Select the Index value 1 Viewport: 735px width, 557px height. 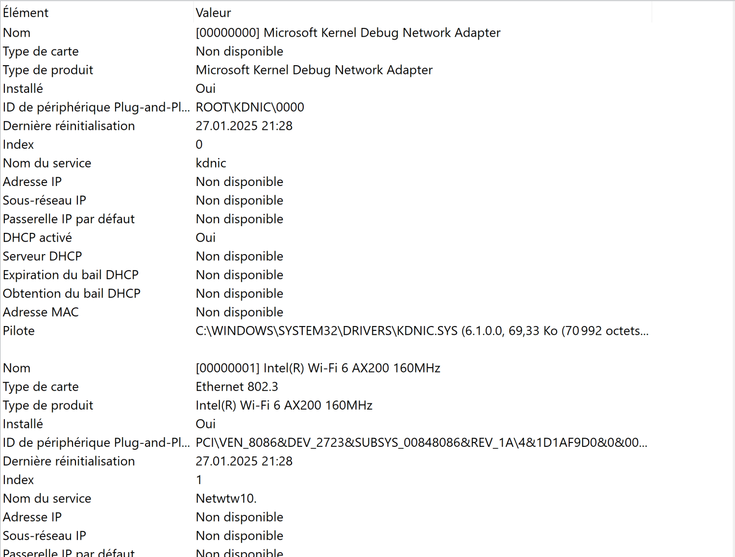point(199,480)
